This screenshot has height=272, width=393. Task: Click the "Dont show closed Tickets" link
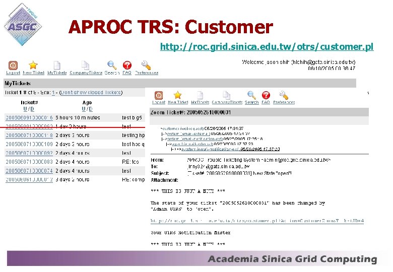pyautogui.click(x=91, y=92)
